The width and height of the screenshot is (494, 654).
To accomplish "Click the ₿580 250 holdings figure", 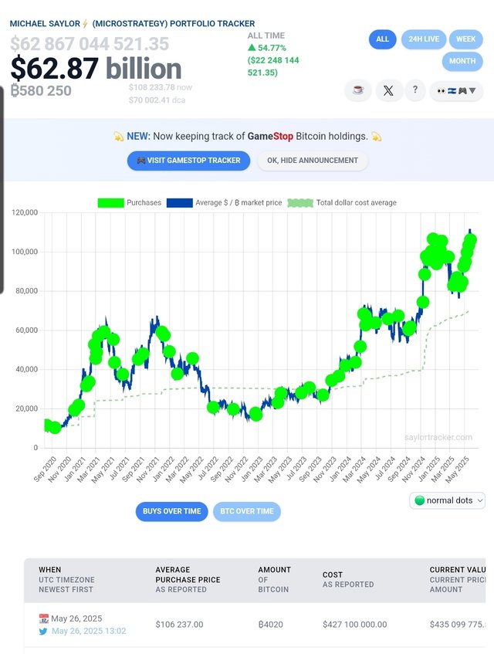I will (41, 90).
